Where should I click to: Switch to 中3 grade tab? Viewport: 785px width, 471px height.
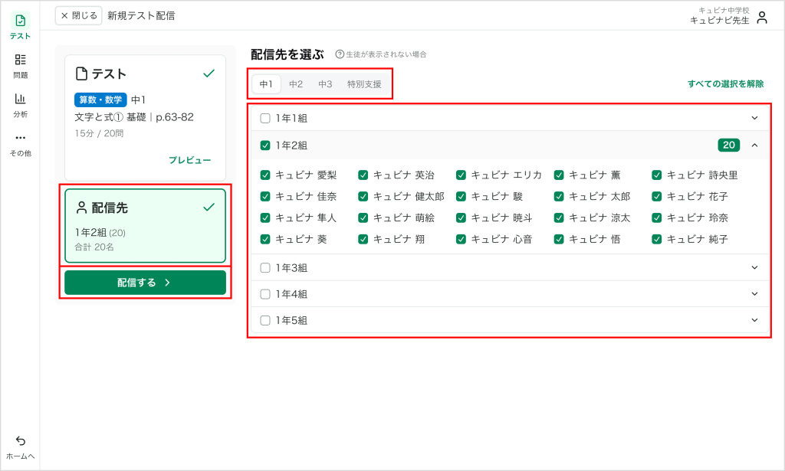tap(325, 84)
